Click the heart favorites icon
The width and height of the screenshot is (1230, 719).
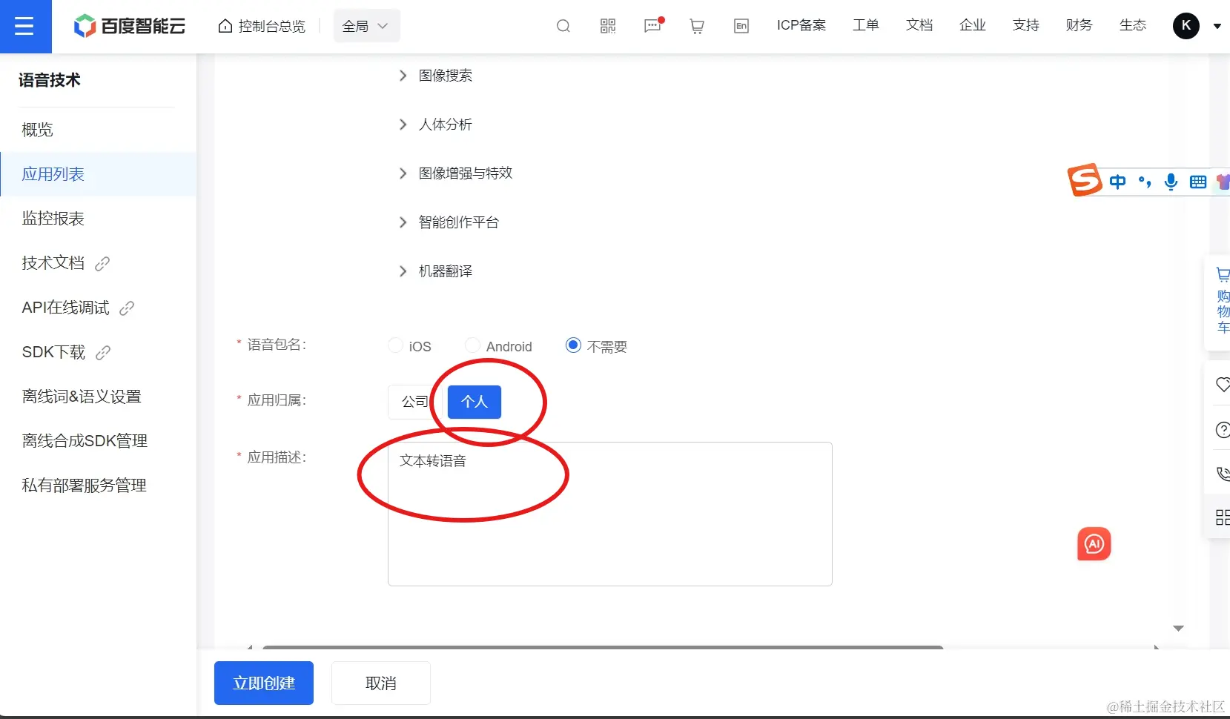(1223, 384)
